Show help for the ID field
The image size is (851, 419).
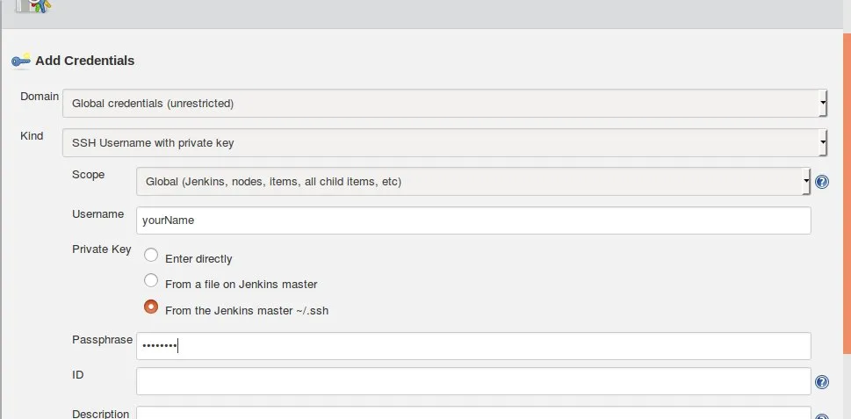click(x=822, y=382)
